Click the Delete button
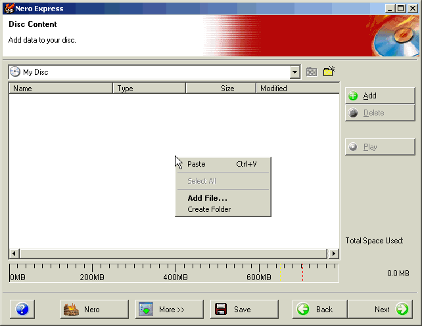Image resolution: width=422 pixels, height=326 pixels. pos(380,113)
